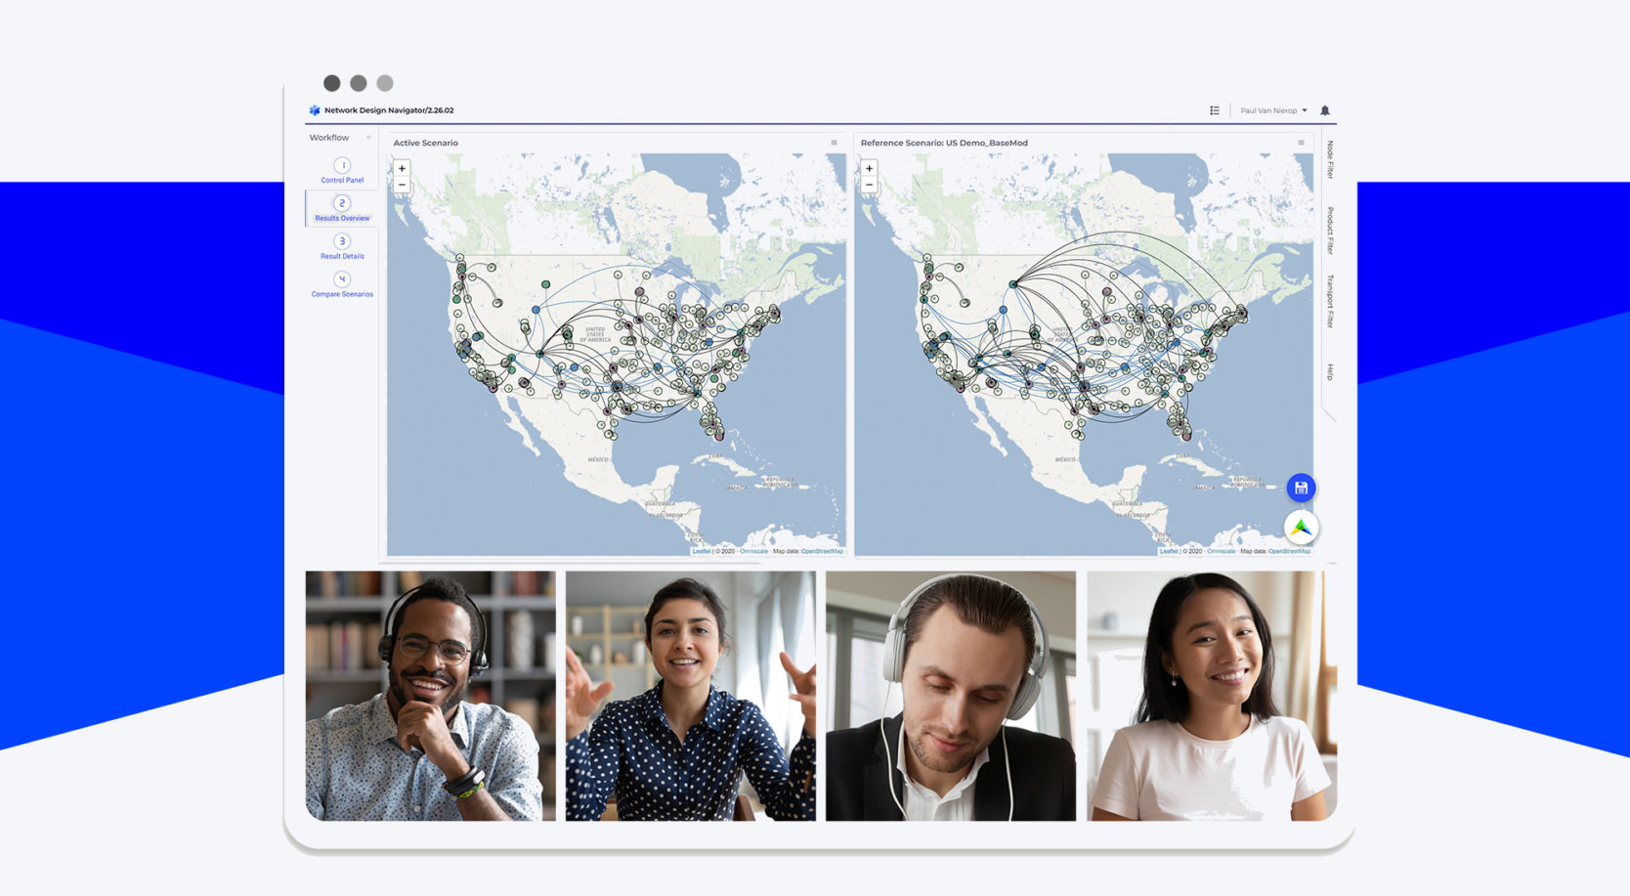
Task: Zoom out on the Reference Scenario map
Action: coord(870,184)
